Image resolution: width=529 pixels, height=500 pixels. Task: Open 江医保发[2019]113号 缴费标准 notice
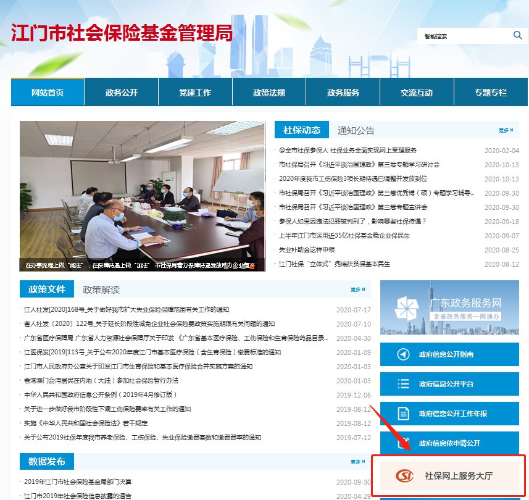pyautogui.click(x=152, y=352)
